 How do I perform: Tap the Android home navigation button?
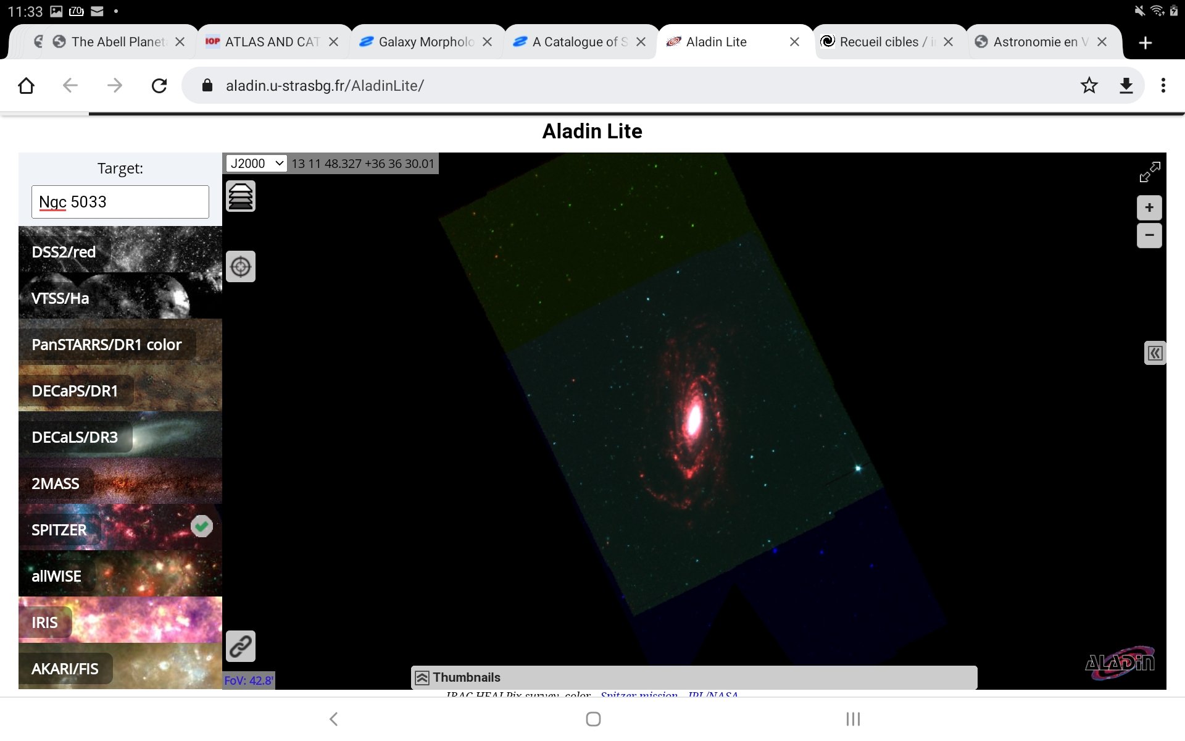pyautogui.click(x=593, y=719)
